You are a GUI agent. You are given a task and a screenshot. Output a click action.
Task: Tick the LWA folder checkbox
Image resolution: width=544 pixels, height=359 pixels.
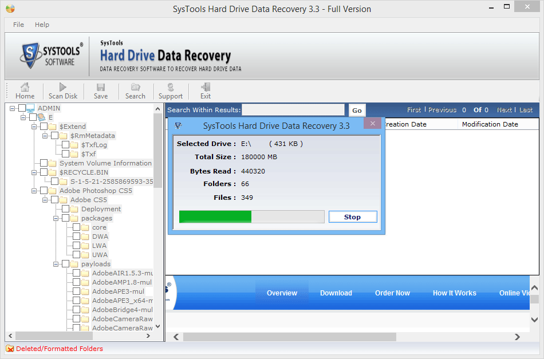pos(76,246)
